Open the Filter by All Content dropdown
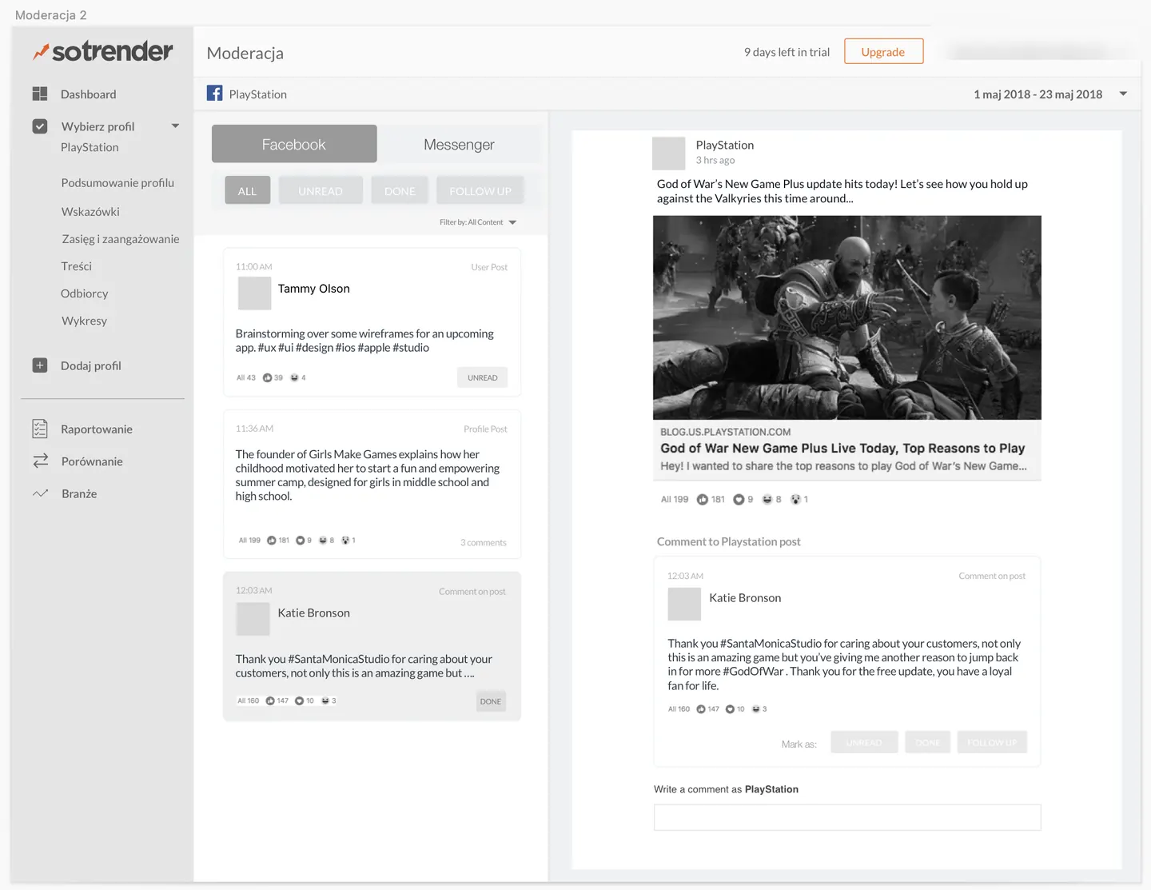Viewport: 1151px width, 890px height. click(478, 222)
